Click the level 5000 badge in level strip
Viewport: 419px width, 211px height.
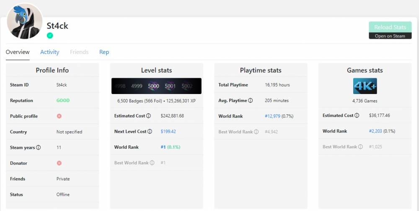click(153, 86)
